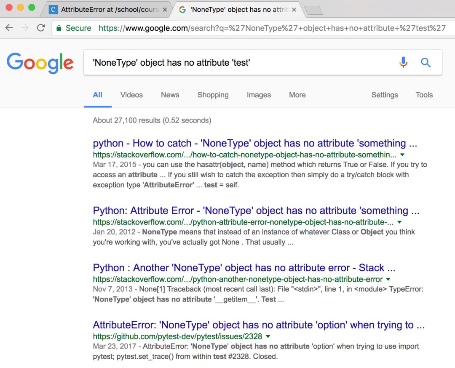
Task: Click the 'Jan 20, 2012' result date
Action: [x=114, y=232]
